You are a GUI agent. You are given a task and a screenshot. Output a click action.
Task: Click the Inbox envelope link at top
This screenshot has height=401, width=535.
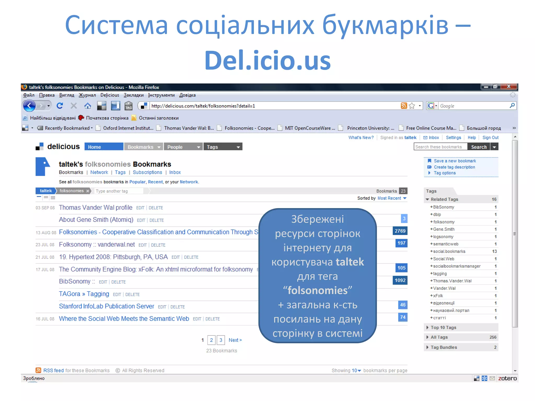coord(431,138)
